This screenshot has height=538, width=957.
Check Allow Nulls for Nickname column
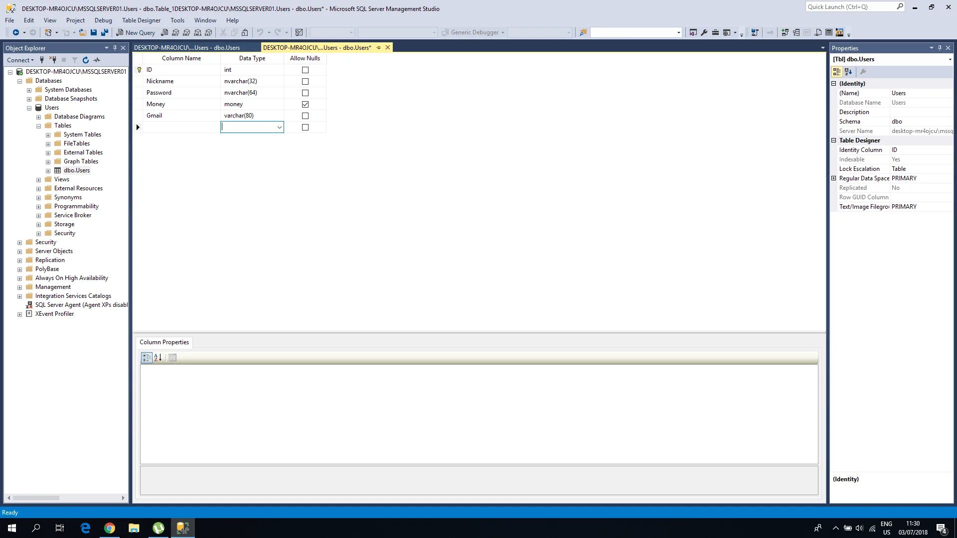point(305,81)
